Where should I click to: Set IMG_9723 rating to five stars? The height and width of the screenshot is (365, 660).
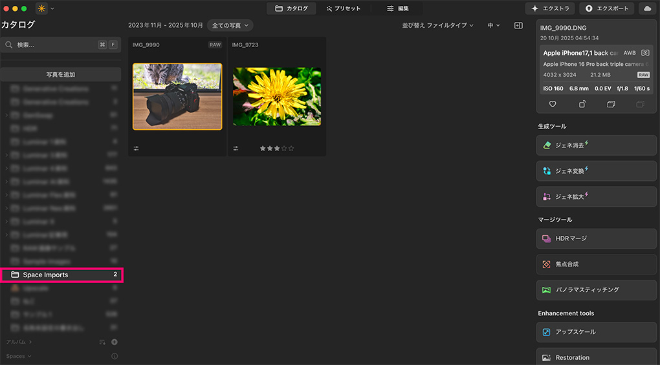coord(291,149)
